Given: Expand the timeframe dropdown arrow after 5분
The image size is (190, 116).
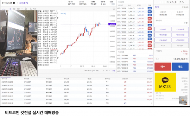Looking at the screenshot, I should (22, 9).
